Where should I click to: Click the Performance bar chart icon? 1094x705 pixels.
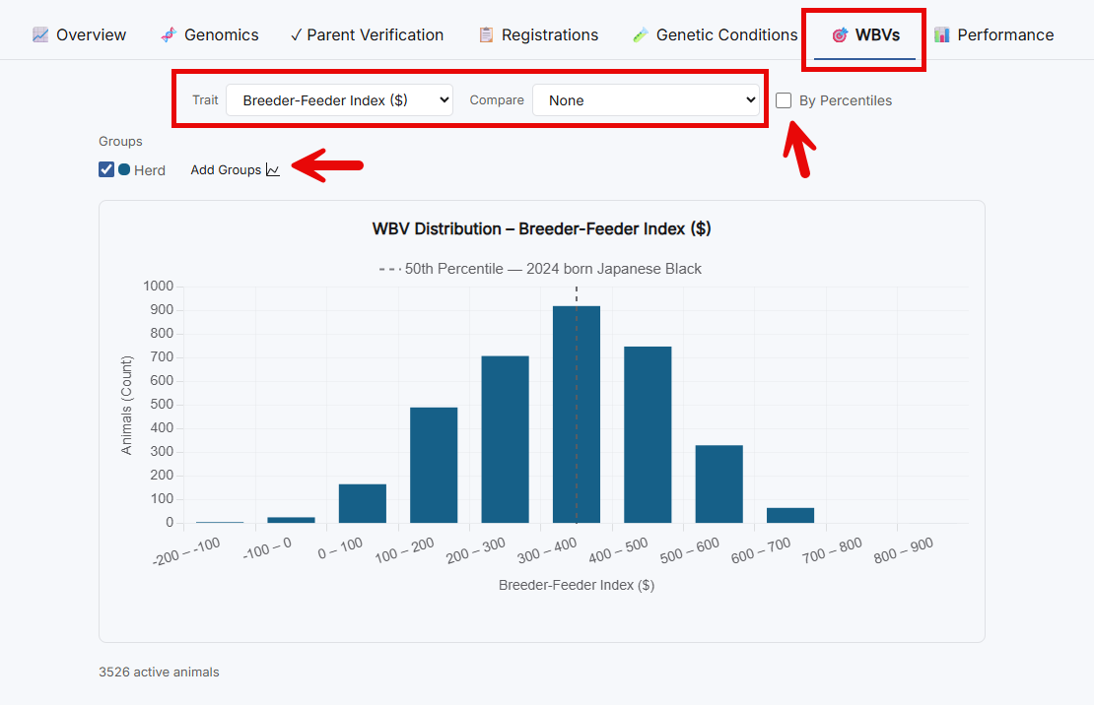tap(942, 34)
